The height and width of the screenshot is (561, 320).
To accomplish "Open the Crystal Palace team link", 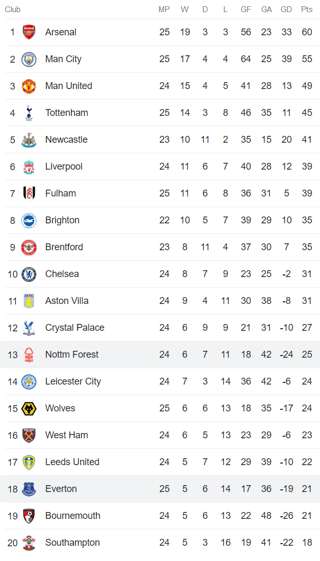I will pyautogui.click(x=75, y=328).
